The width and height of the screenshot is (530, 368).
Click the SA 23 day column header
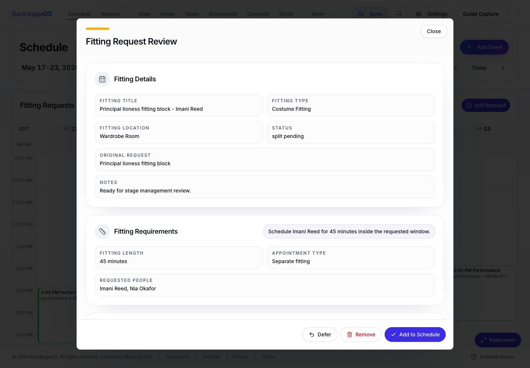(483, 129)
